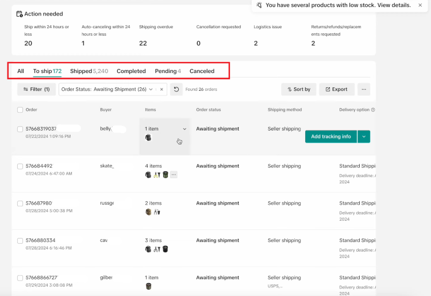Click 4 items label in skate_ order
431x296 pixels.
[153, 166]
